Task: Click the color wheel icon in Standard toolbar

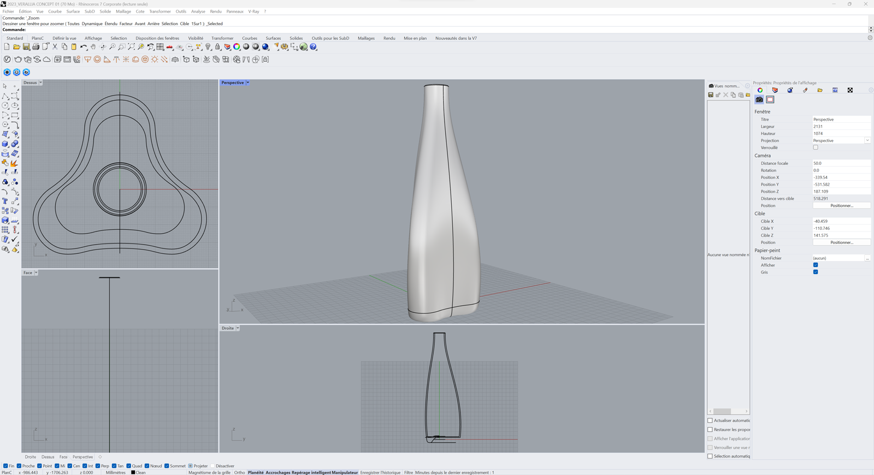Action: click(237, 47)
